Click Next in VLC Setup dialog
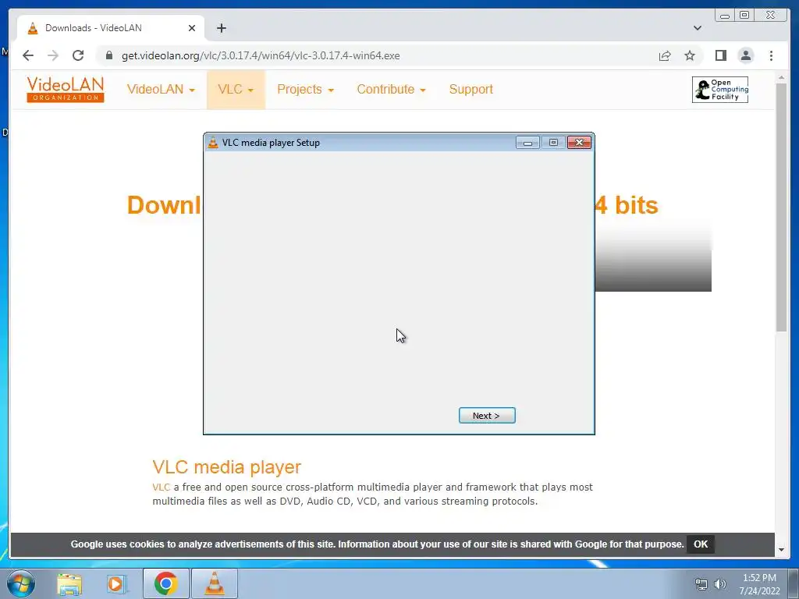 tap(487, 416)
